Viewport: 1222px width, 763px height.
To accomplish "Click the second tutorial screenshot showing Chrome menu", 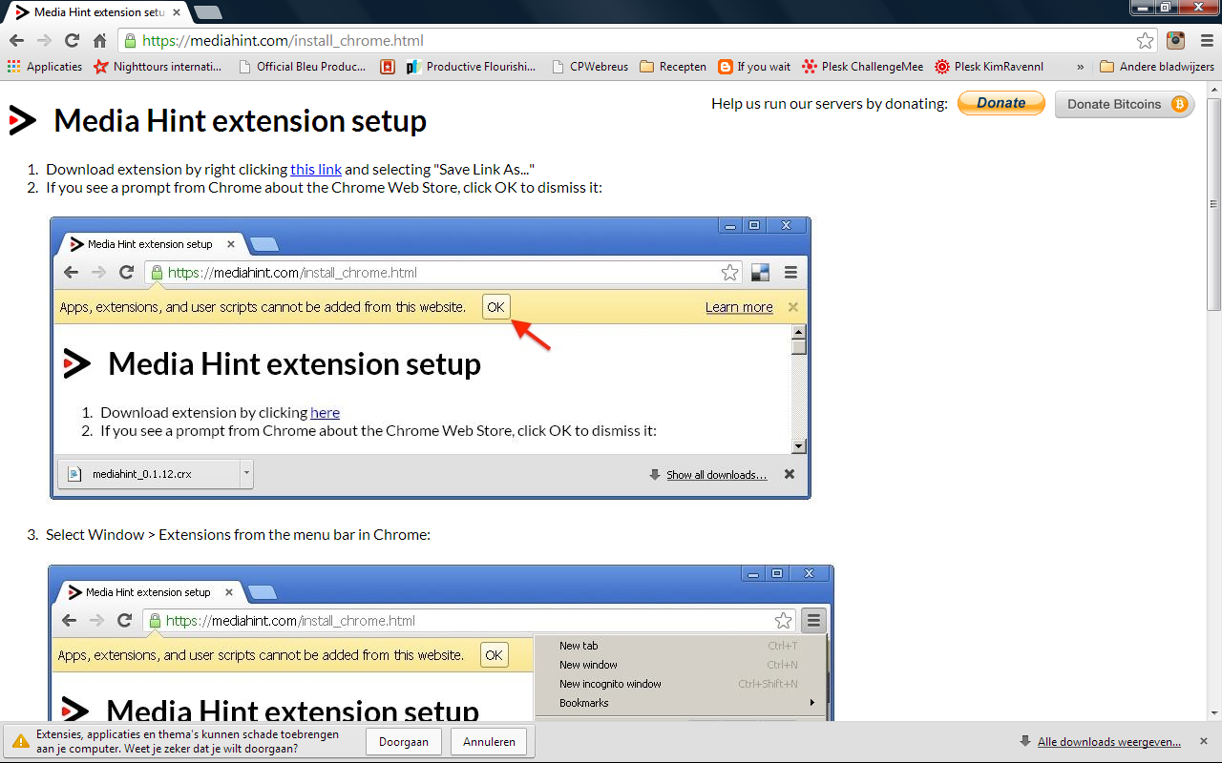I will 441,642.
